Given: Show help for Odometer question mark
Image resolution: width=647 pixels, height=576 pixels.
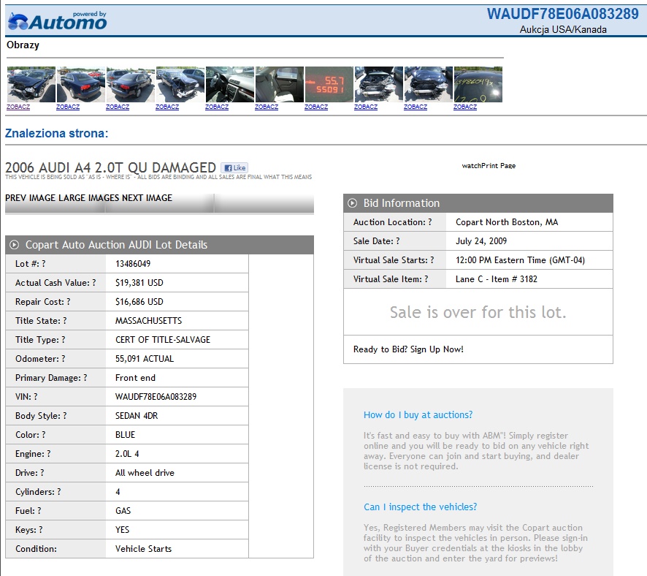Looking at the screenshot, I should (63, 359).
